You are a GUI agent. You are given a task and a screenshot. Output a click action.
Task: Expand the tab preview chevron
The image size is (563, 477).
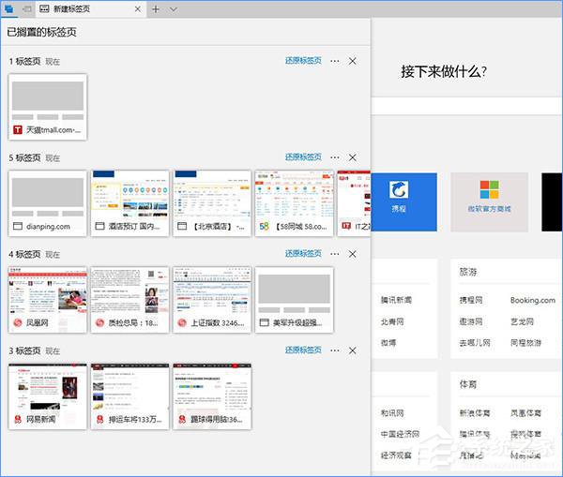(174, 8)
